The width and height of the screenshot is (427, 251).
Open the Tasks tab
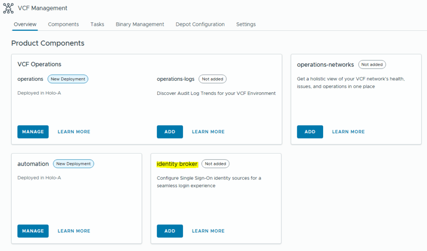97,24
